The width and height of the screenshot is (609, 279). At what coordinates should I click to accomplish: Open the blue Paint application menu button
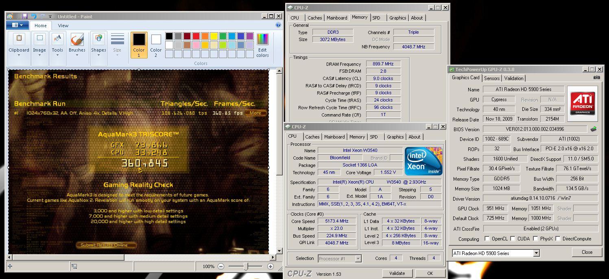click(x=17, y=25)
